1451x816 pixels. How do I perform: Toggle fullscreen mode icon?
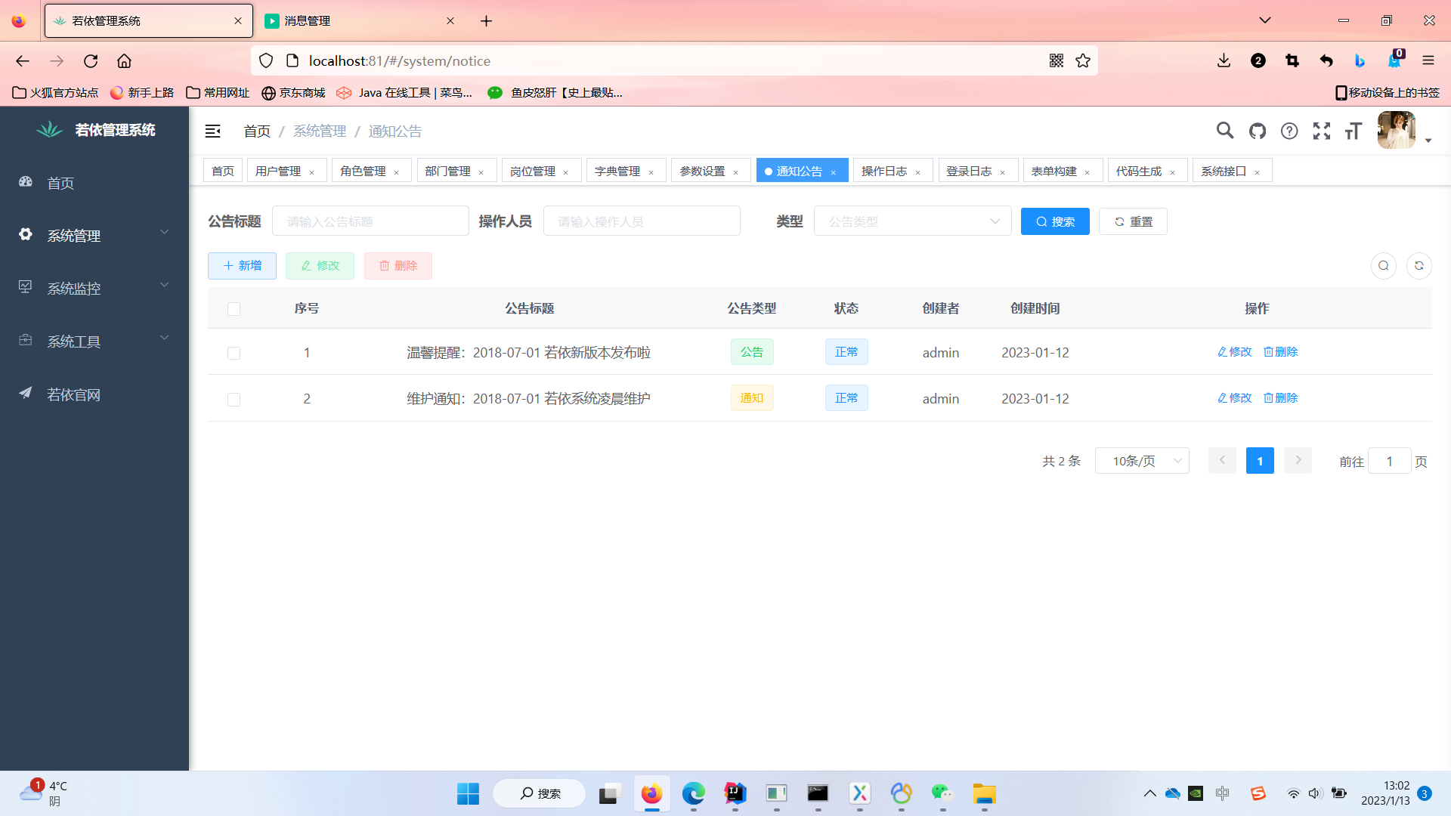[x=1321, y=131]
